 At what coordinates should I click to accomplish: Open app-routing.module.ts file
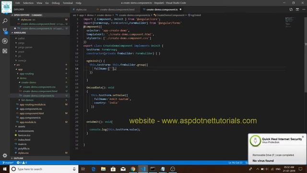coord(33,104)
